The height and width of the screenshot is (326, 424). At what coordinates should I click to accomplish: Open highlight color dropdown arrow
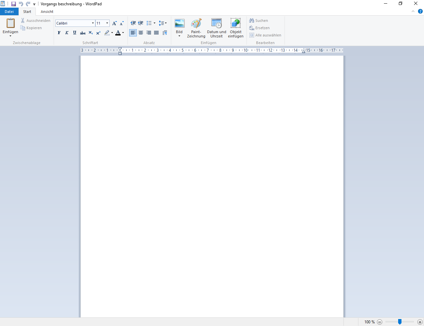click(112, 33)
